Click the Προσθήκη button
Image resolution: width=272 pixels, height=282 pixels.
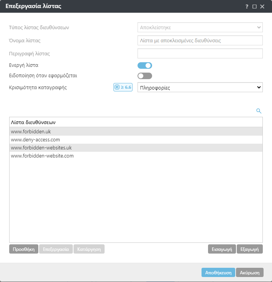pos(24,249)
